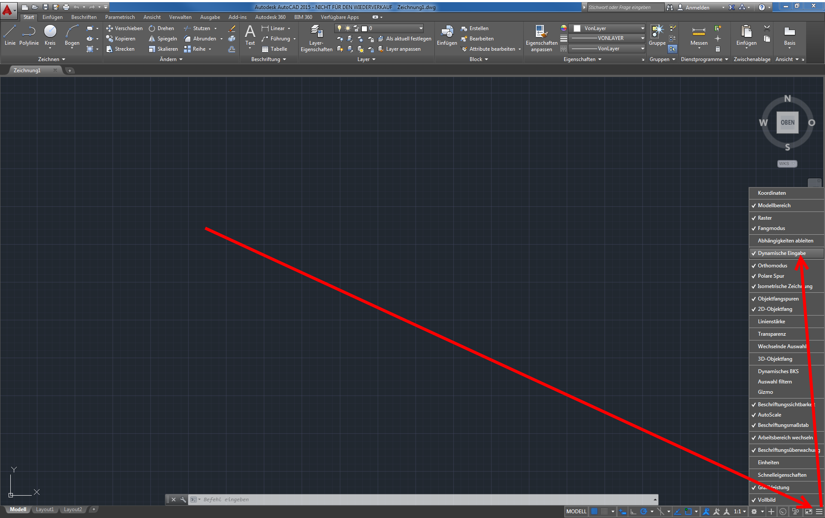Image resolution: width=825 pixels, height=518 pixels.
Task: Expand the Zeichnen panel
Action: [51, 59]
